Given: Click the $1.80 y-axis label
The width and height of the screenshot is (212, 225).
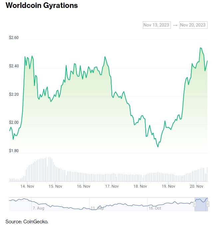Looking at the screenshot, I should pyautogui.click(x=14, y=151).
